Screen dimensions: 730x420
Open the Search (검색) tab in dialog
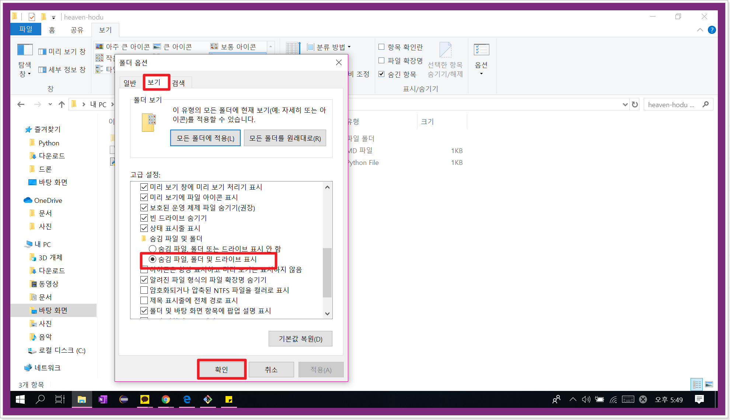(179, 83)
